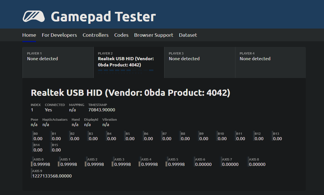Click the AXIS 6 value 0.00000
324x195 pixels.
tap(203, 164)
